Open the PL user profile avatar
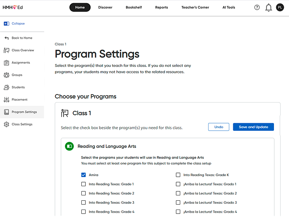 280,7
